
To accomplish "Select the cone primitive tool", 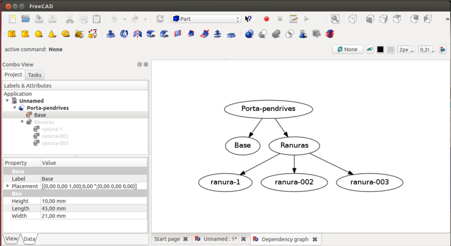I will (x=52, y=34).
